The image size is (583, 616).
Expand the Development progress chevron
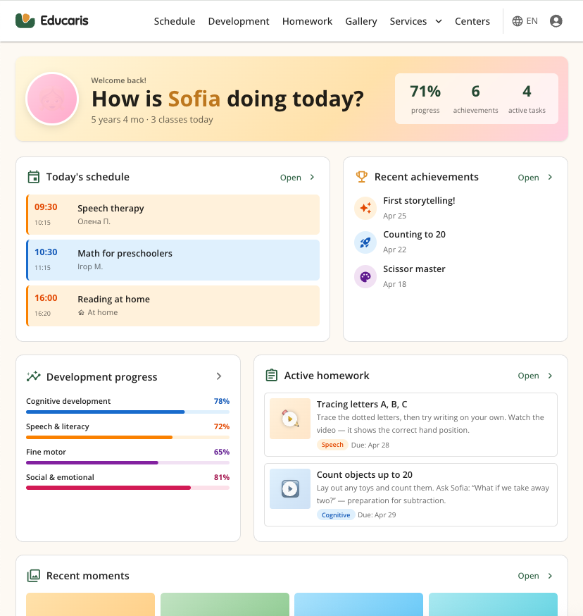[219, 376]
